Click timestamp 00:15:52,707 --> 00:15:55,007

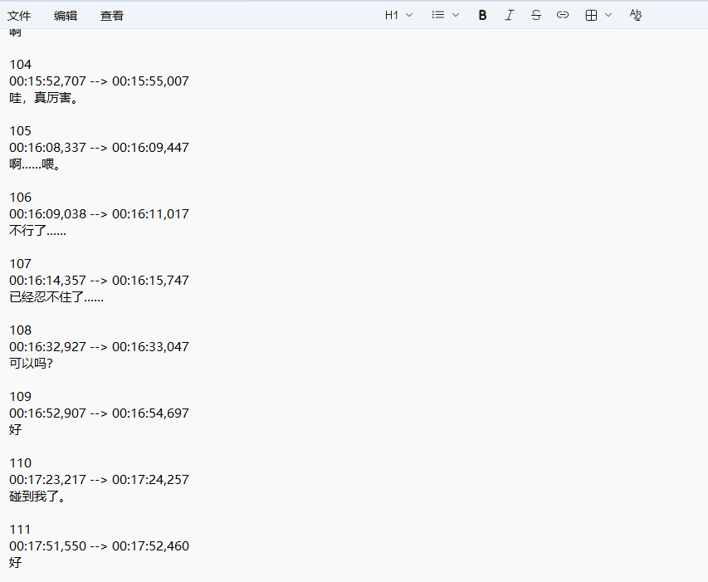pyautogui.click(x=99, y=81)
